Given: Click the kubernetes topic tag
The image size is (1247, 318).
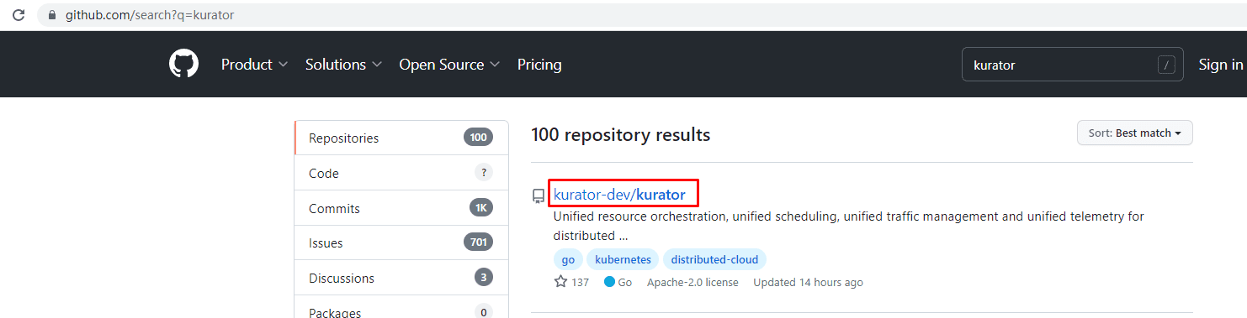Looking at the screenshot, I should pos(623,259).
